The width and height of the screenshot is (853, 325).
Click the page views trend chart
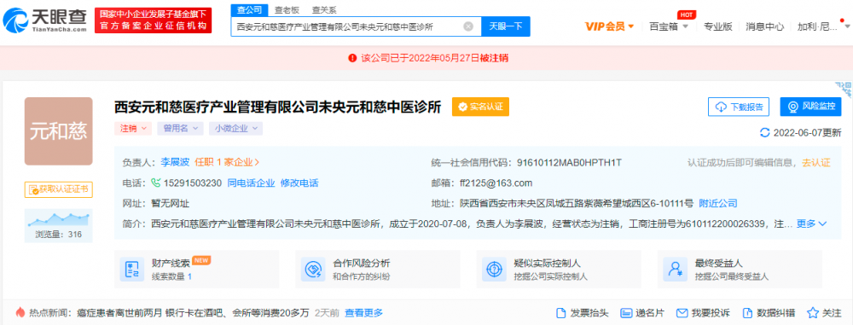tap(58, 219)
